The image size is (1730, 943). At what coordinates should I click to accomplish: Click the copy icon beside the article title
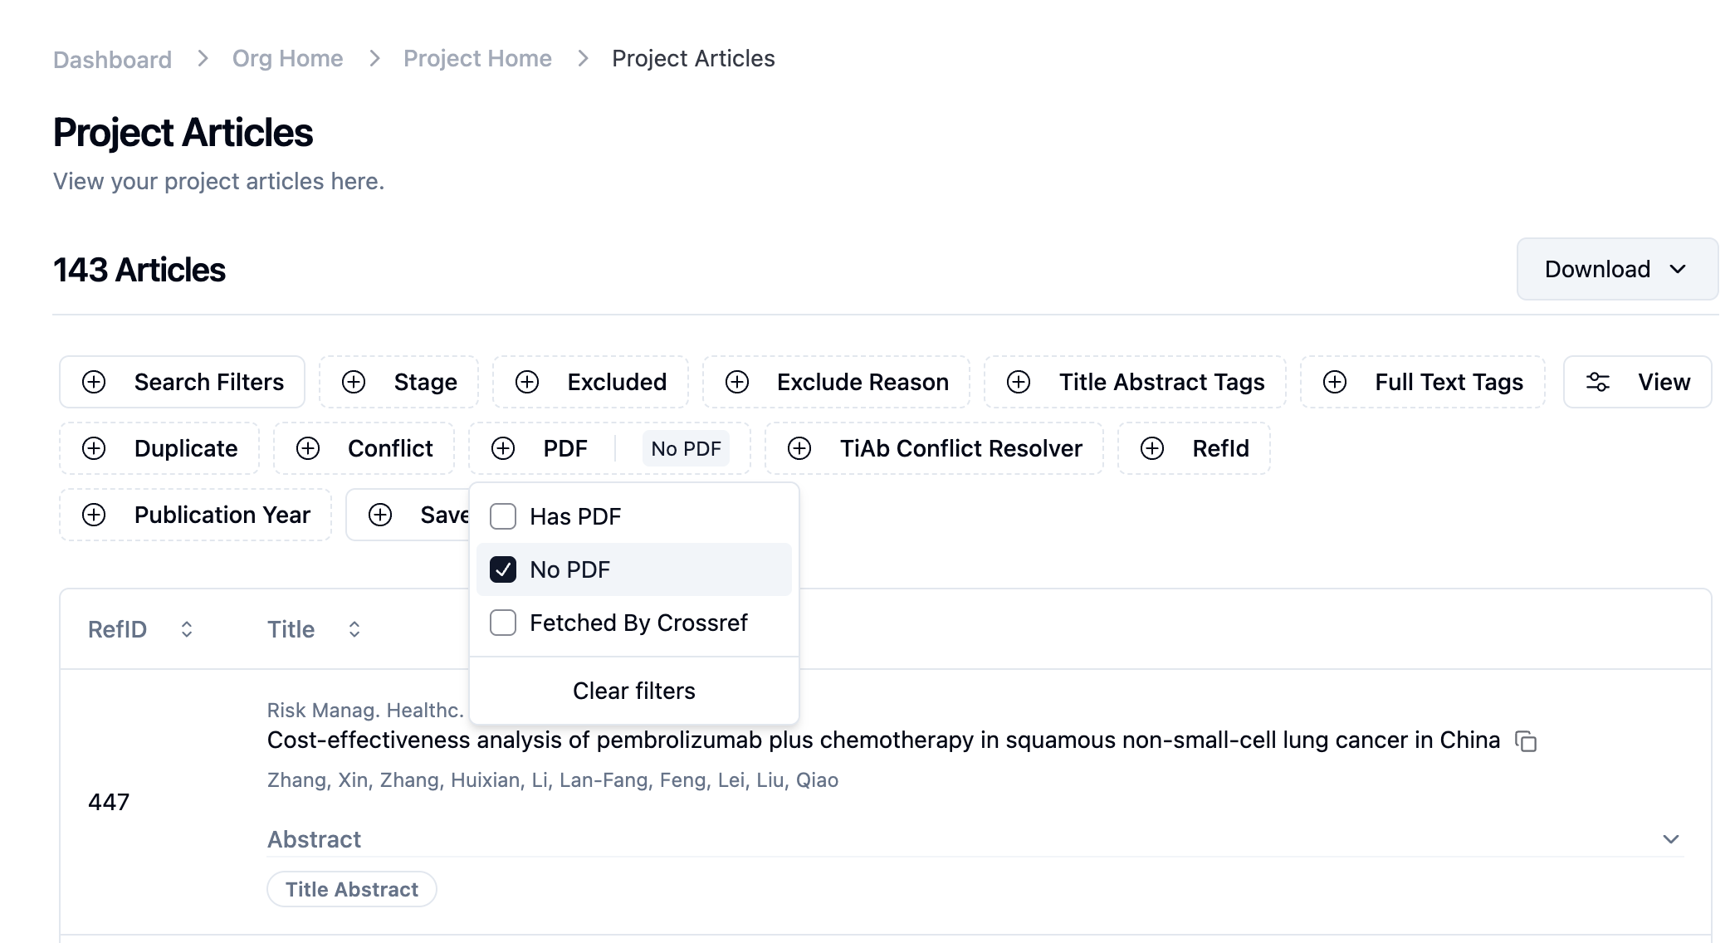(x=1526, y=741)
